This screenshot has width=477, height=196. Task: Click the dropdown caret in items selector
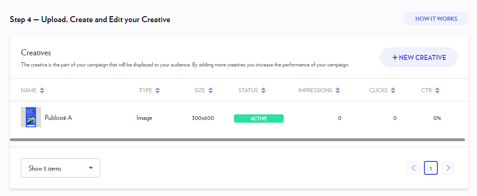point(91,168)
